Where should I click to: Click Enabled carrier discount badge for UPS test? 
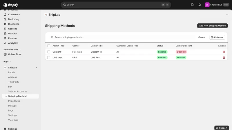coord(181,57)
